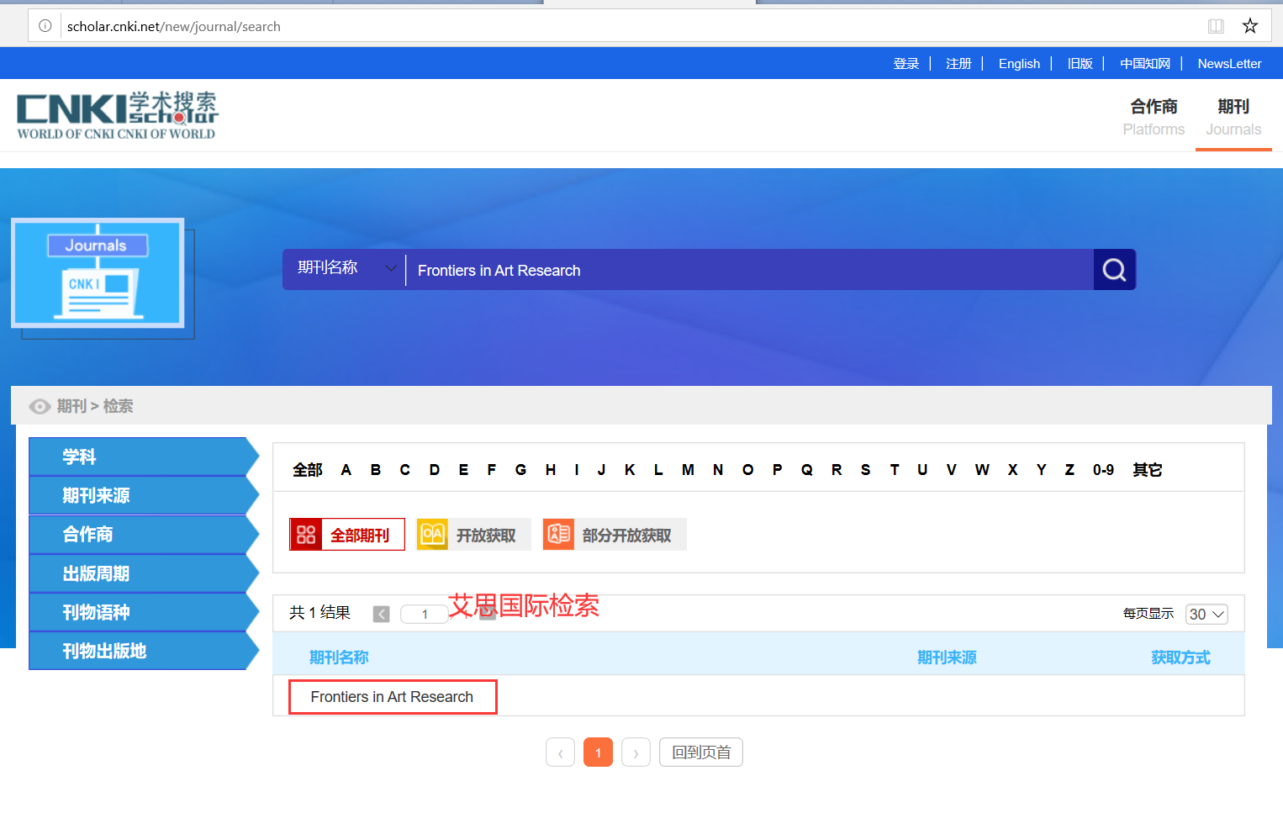Click bottom pagination next arrow

[636, 752]
